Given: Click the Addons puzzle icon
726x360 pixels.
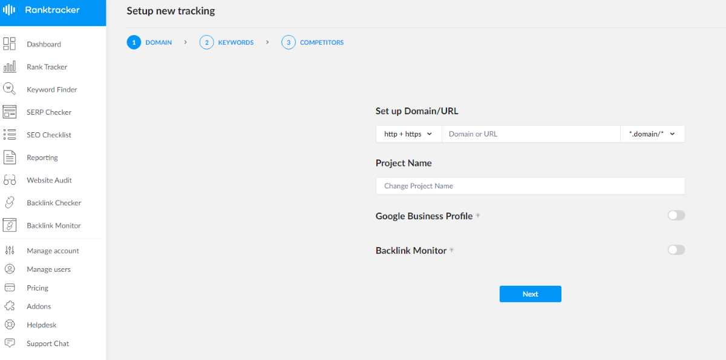Looking at the screenshot, I should 10,306.
